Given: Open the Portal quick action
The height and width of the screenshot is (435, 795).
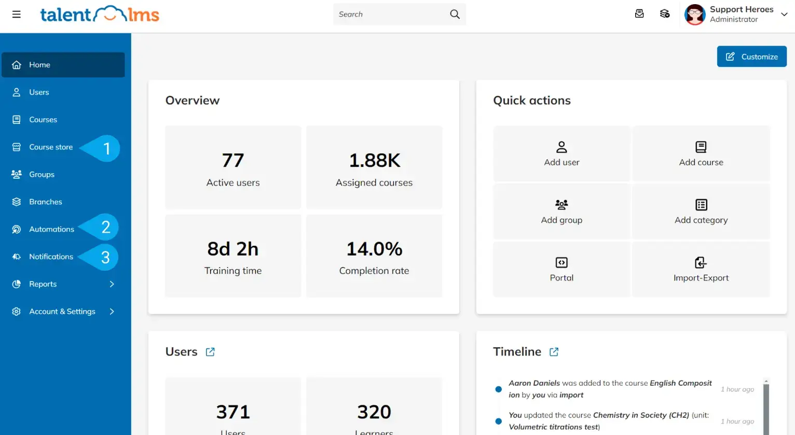Looking at the screenshot, I should (561, 263).
